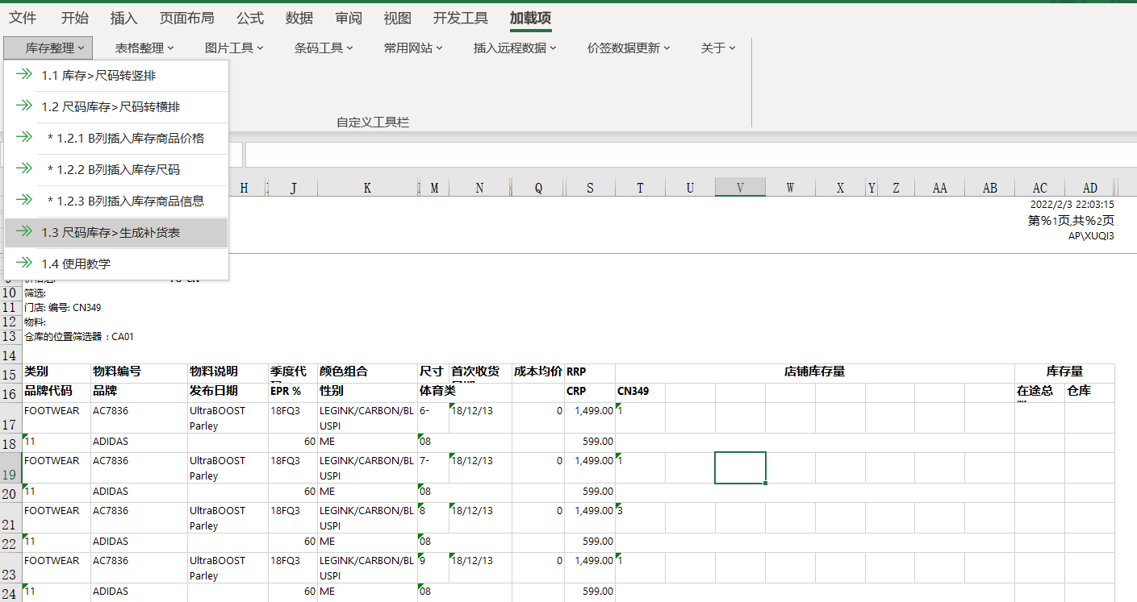1137x602 pixels.
Task: Click the CN349 column header cell
Action: (x=641, y=392)
